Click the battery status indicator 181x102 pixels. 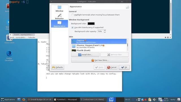coord(166,99)
